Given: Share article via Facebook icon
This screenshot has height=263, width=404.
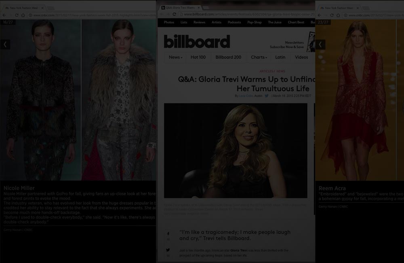Looking at the screenshot, I should pyautogui.click(x=168, y=233).
